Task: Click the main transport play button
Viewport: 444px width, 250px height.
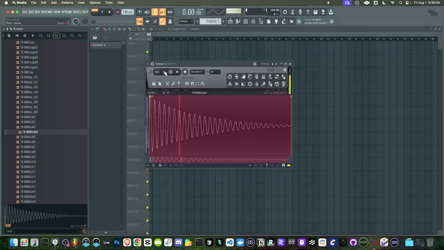Action: click(102, 12)
